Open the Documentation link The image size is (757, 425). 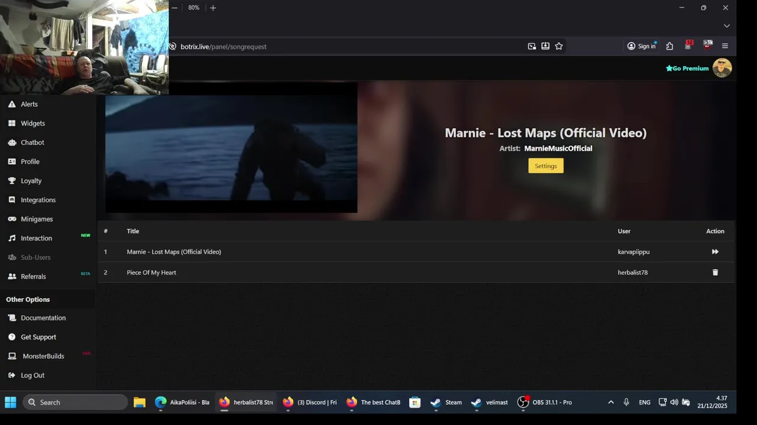pyautogui.click(x=43, y=318)
